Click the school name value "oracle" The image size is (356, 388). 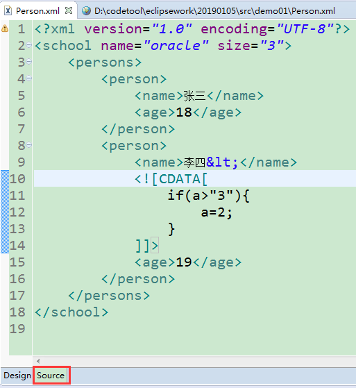[176, 46]
